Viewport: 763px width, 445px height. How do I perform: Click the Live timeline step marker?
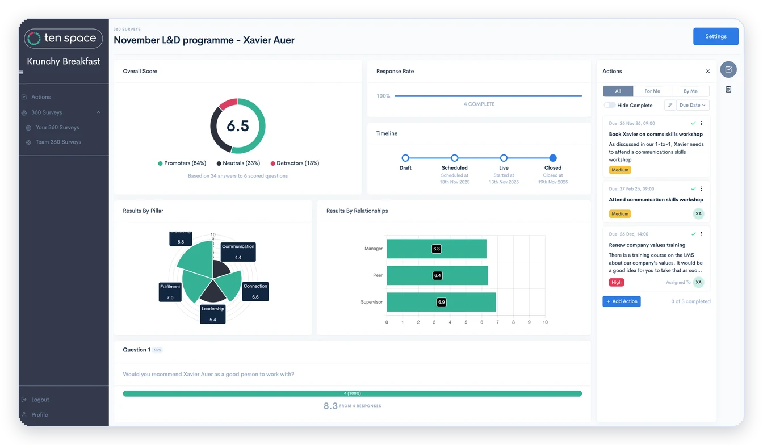coord(504,158)
